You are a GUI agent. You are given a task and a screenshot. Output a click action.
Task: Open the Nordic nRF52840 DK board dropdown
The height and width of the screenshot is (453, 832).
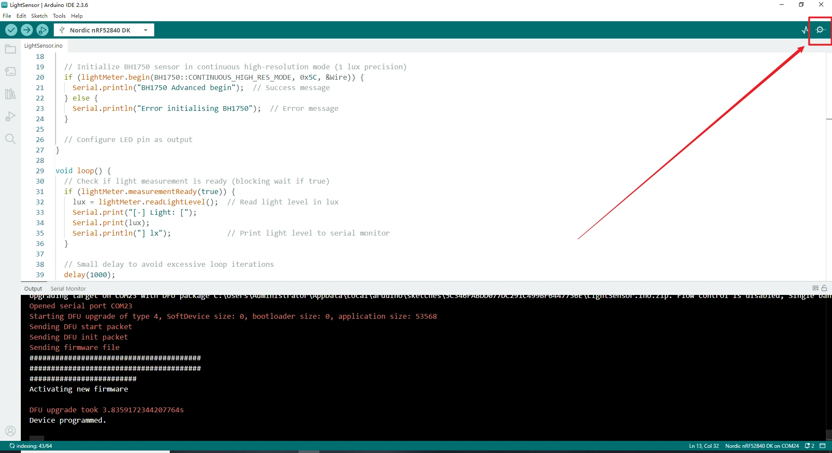(x=104, y=30)
